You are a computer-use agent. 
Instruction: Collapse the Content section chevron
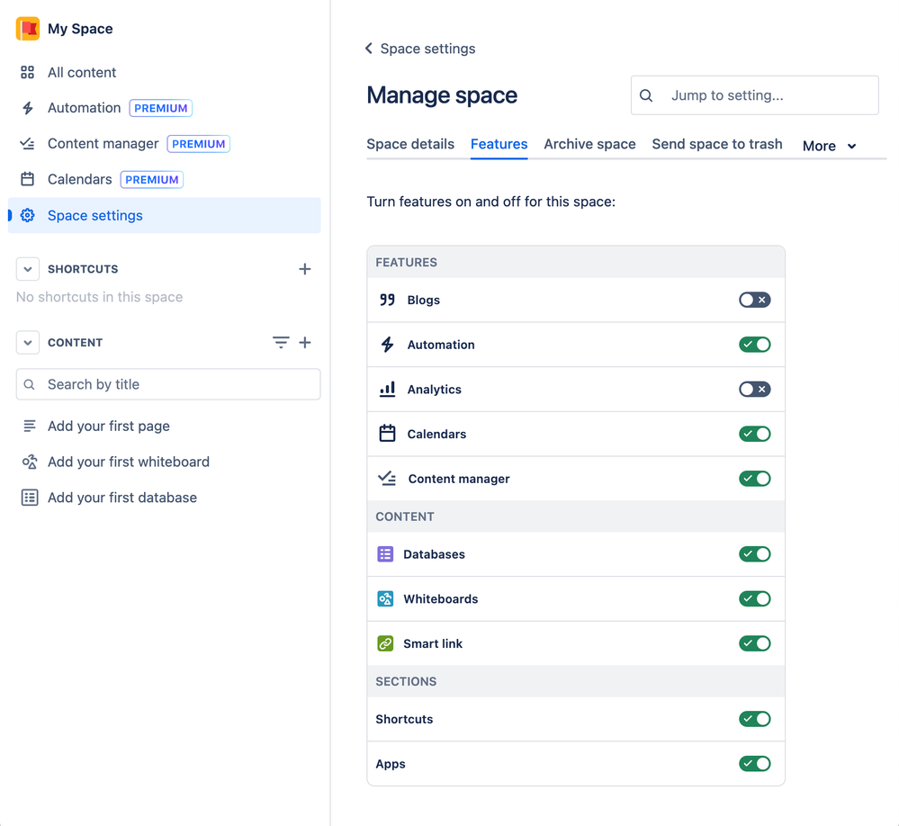[28, 342]
